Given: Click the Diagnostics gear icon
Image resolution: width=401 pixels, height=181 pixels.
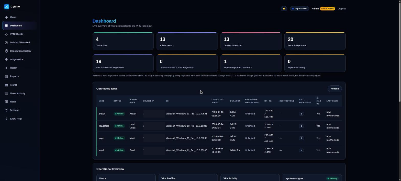Looking at the screenshot, I should (x=6, y=59).
